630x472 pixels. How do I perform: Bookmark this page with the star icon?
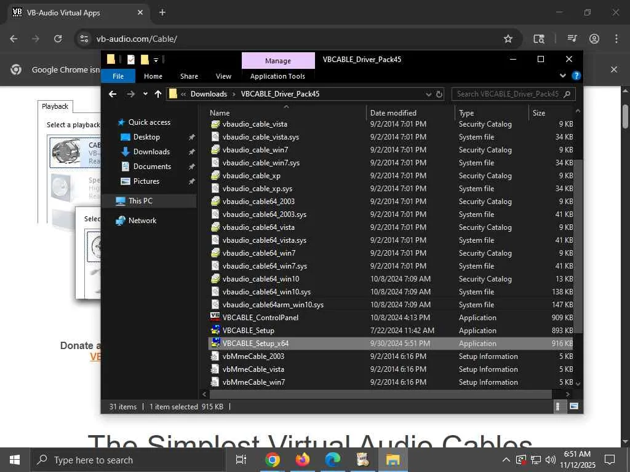pos(508,39)
